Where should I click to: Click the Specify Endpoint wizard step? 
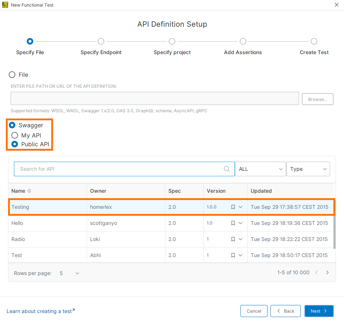[x=101, y=41]
